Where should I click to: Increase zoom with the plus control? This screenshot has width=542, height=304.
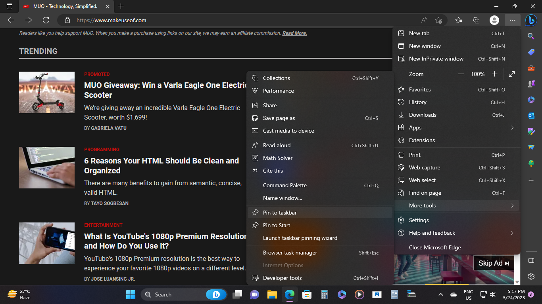(494, 74)
